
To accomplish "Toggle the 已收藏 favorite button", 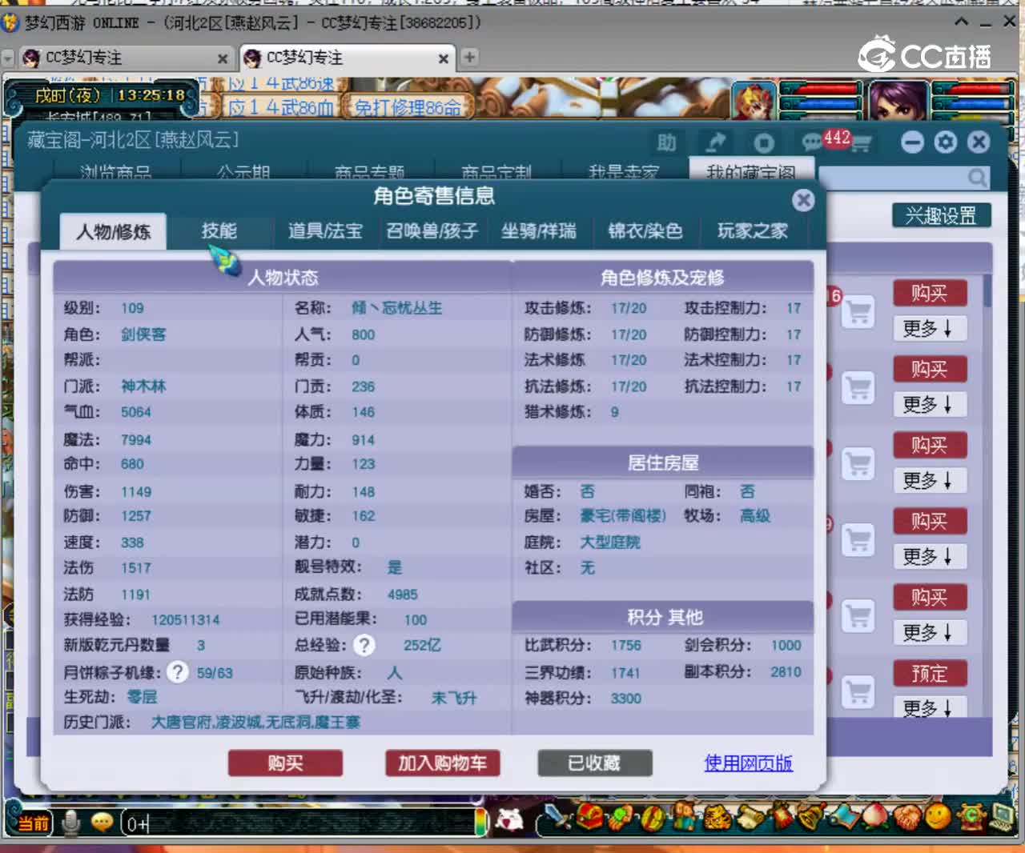I will [594, 763].
